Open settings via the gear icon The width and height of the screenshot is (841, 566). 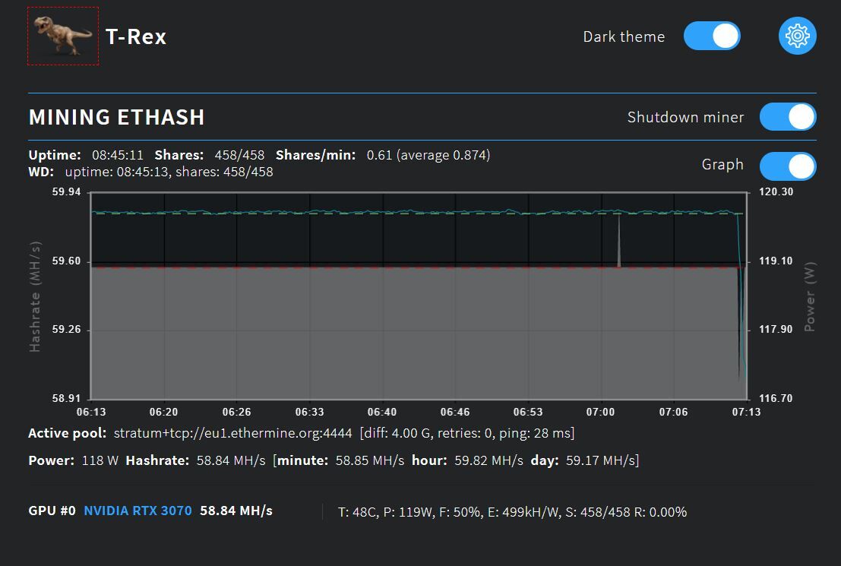click(x=797, y=36)
